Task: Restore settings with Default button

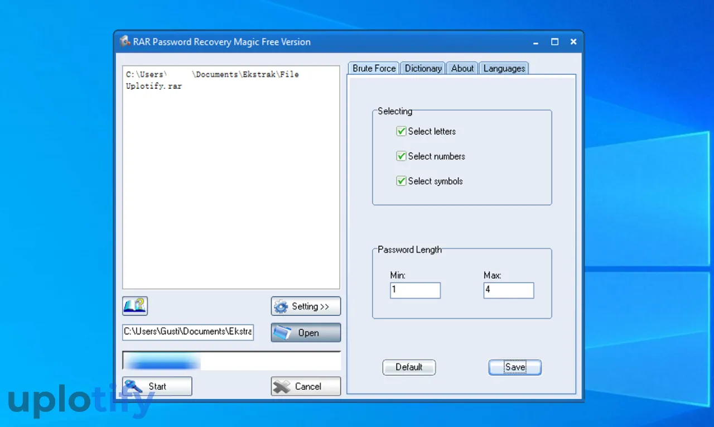Action: point(409,367)
